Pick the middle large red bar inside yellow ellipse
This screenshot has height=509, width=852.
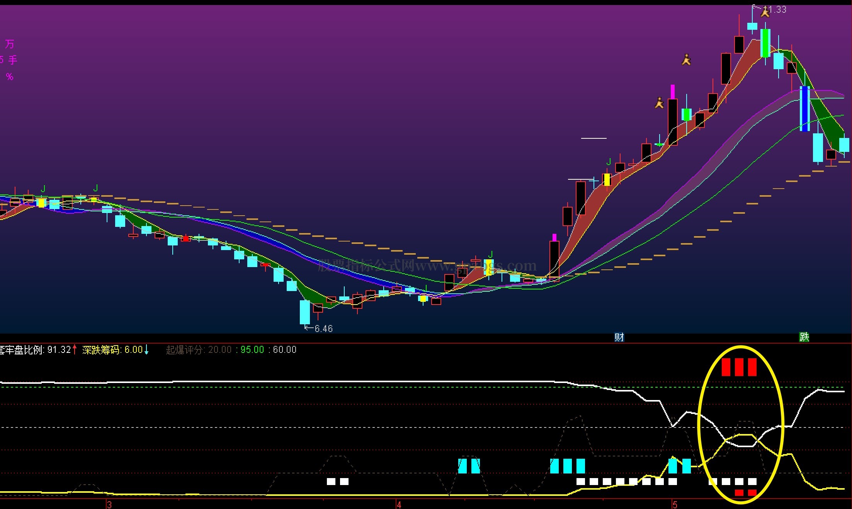739,367
